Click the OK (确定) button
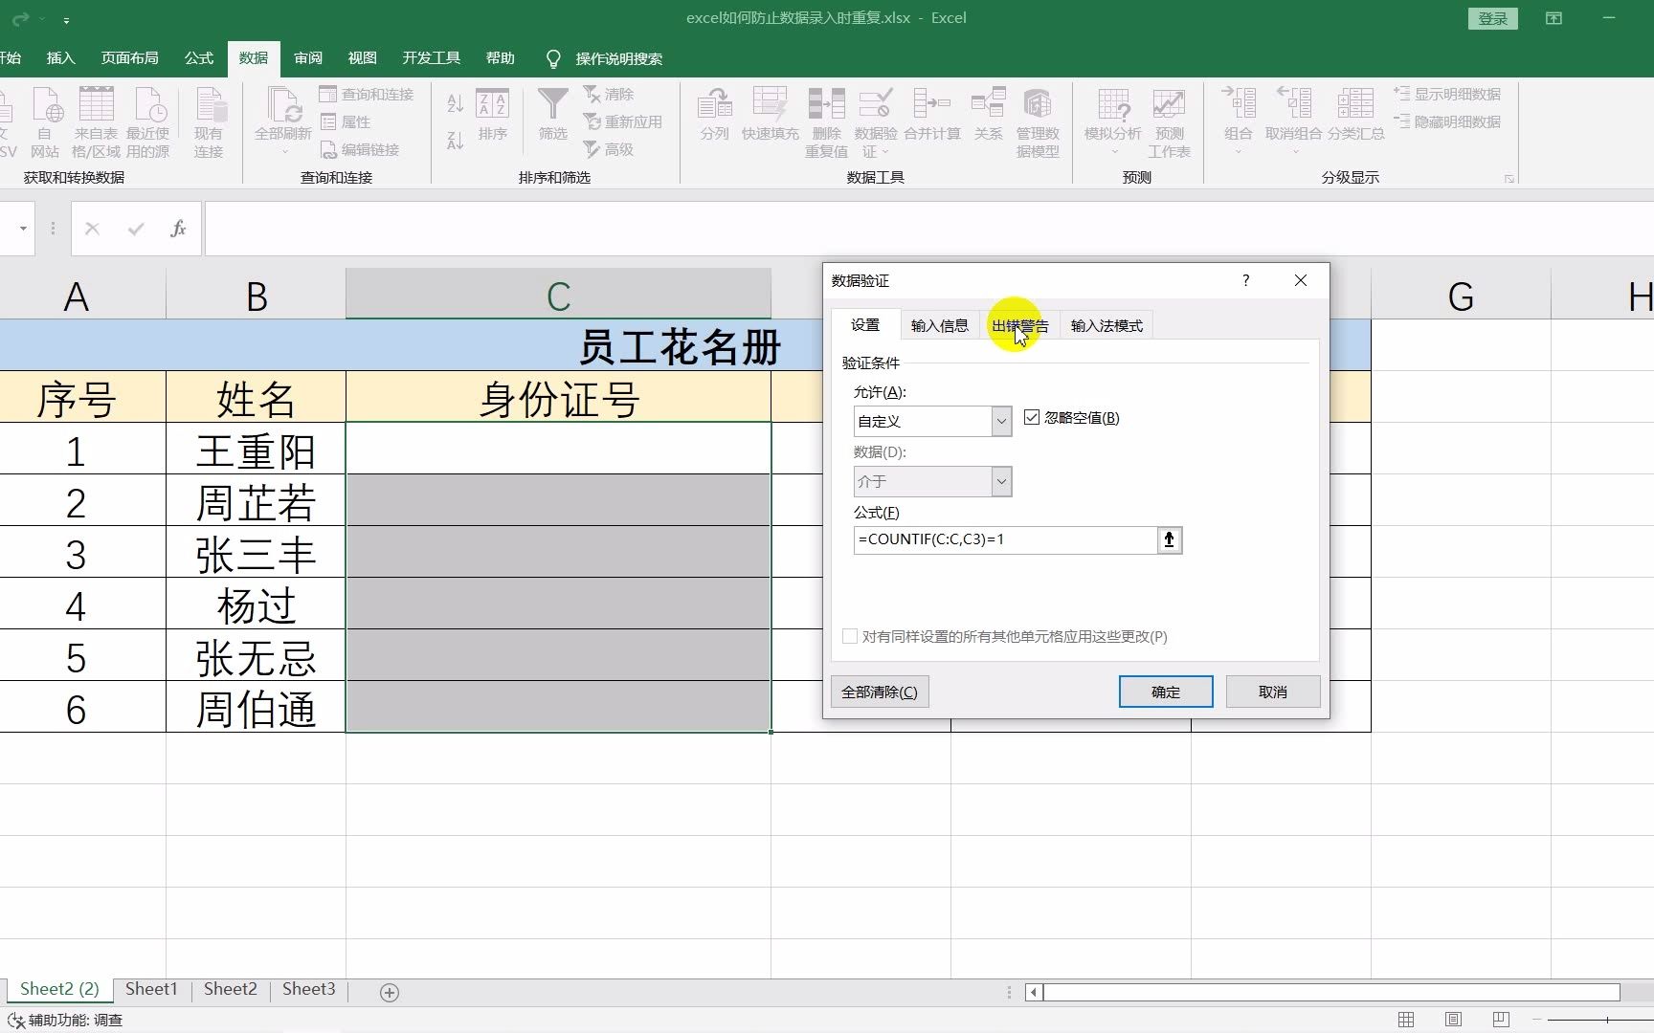Screen dimensions: 1654x1033 1166,692
